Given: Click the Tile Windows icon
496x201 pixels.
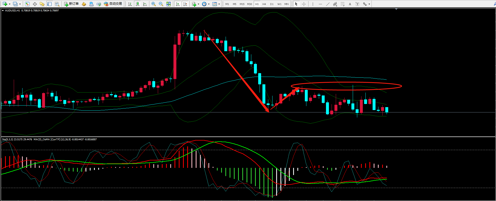Looking at the screenshot, I should click(x=168, y=4).
